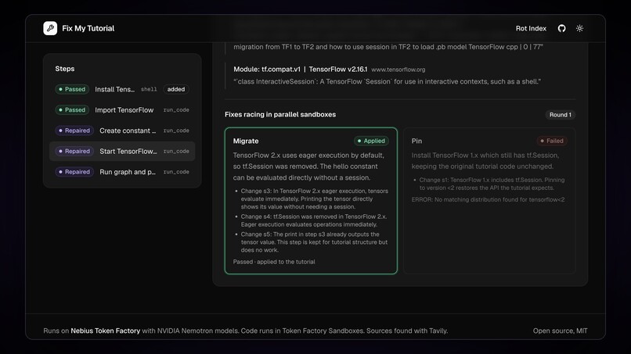
Task: Click Repaired badge on Run graph step
Action: click(74, 172)
